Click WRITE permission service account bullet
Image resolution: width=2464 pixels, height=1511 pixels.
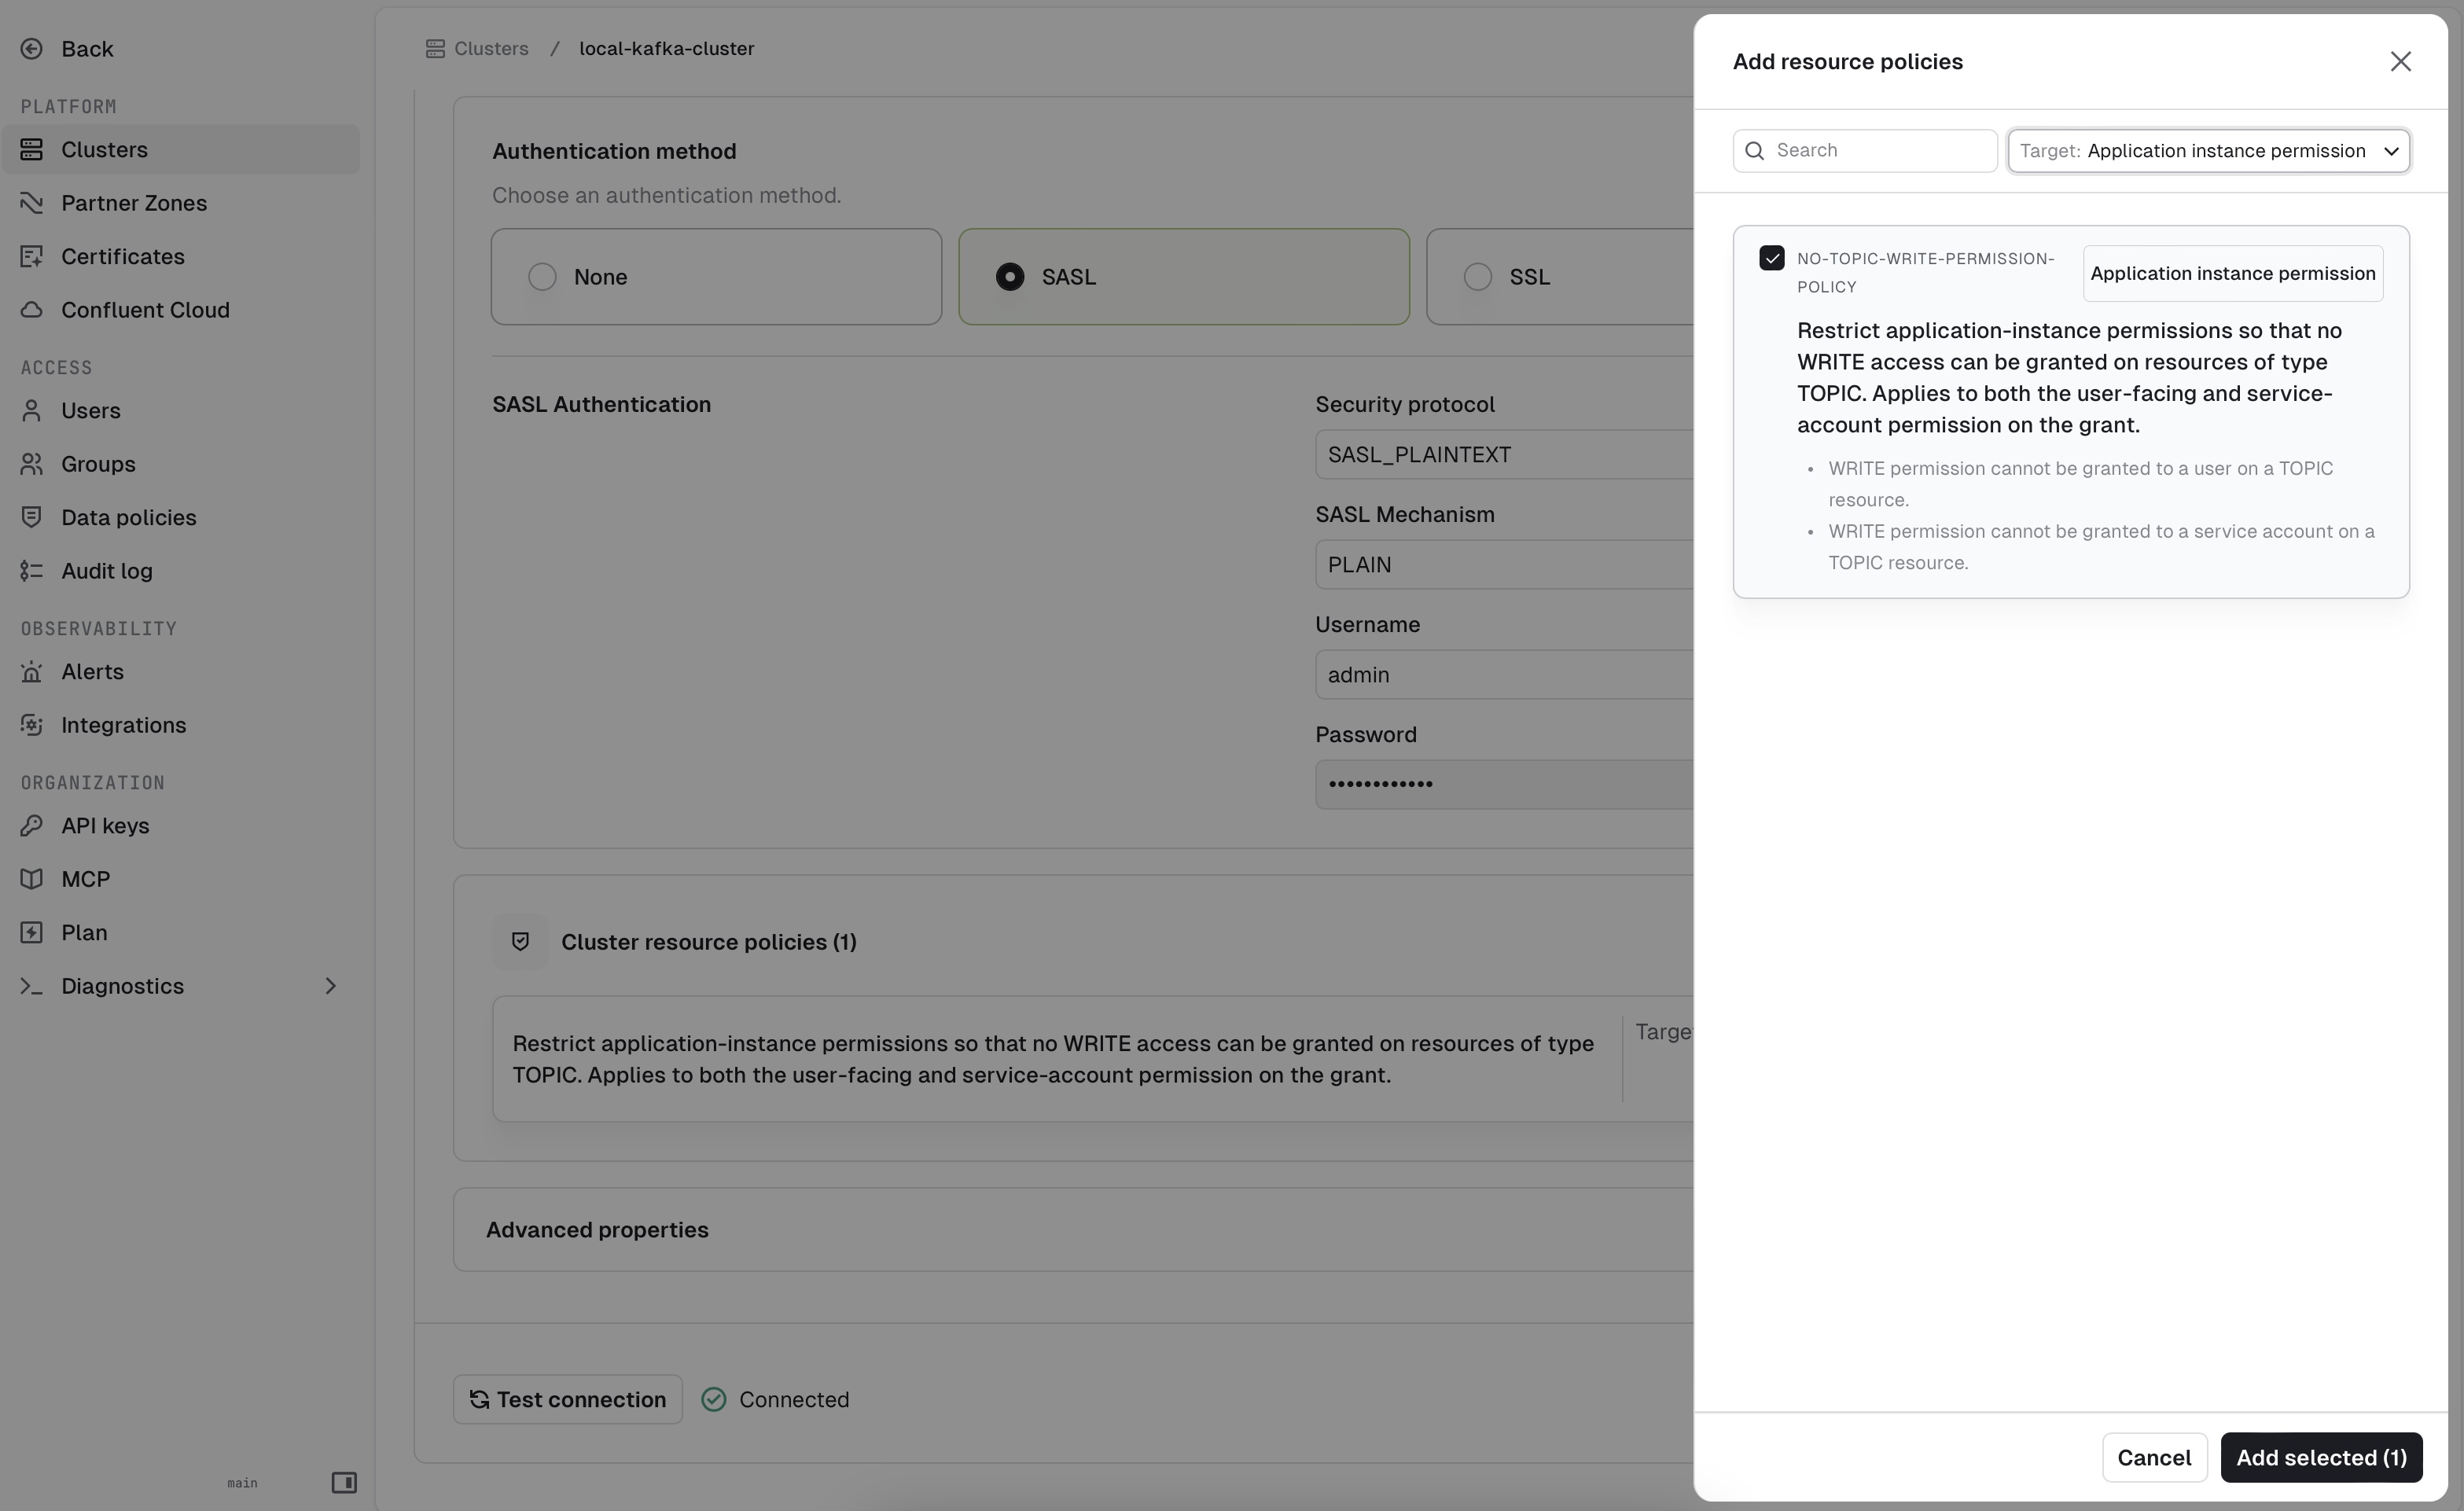click(x=2101, y=547)
